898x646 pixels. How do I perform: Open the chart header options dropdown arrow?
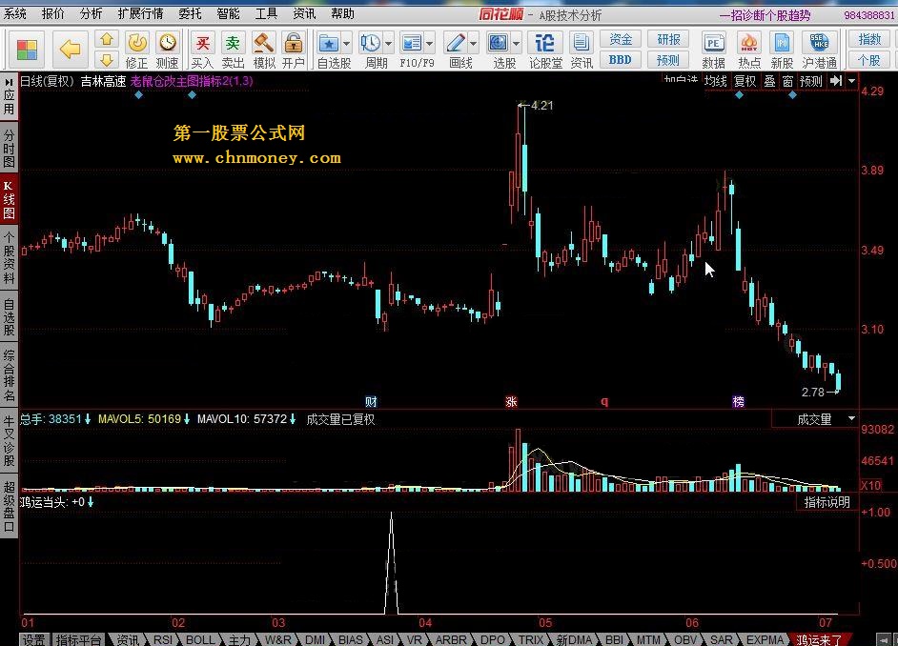tap(851, 81)
